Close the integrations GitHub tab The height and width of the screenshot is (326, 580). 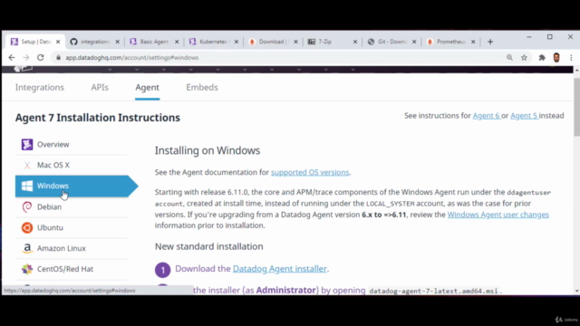(x=117, y=42)
